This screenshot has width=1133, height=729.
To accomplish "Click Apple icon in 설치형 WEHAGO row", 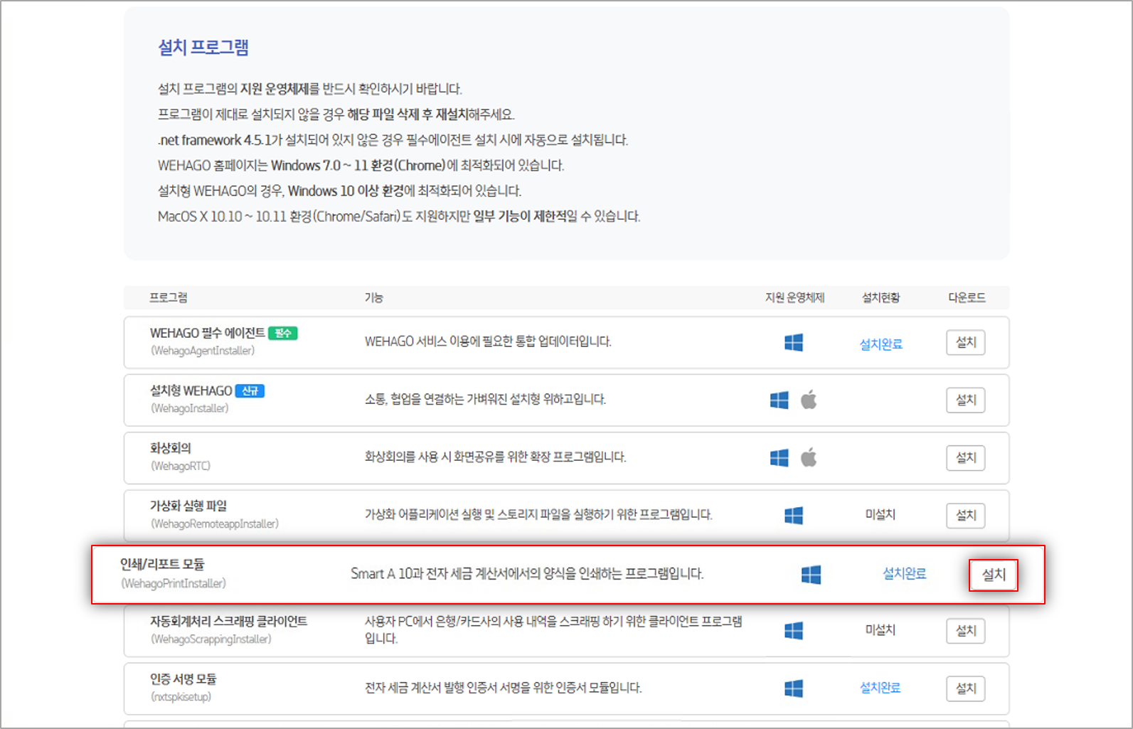I will [x=809, y=400].
